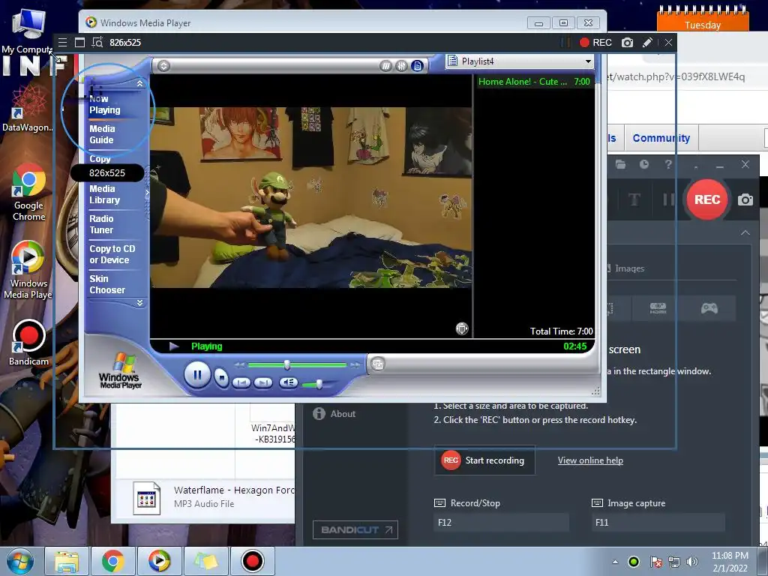Open About in Bandicam sidebar
Image resolution: width=768 pixels, height=576 pixels.
(334, 414)
